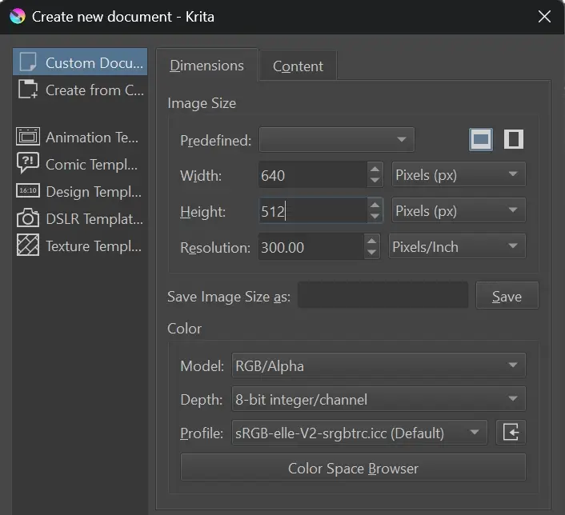Viewport: 565px width, 515px height.
Task: Select the Comic Templ... sidebar label
Action: tap(91, 165)
